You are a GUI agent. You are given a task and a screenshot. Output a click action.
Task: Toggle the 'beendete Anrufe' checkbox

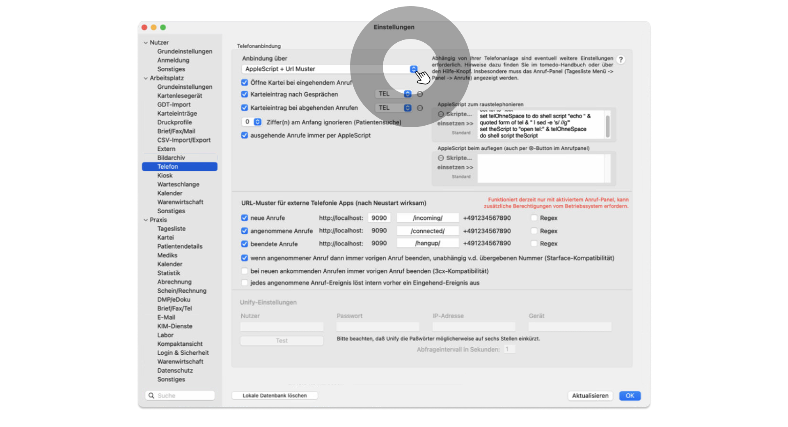pyautogui.click(x=245, y=244)
